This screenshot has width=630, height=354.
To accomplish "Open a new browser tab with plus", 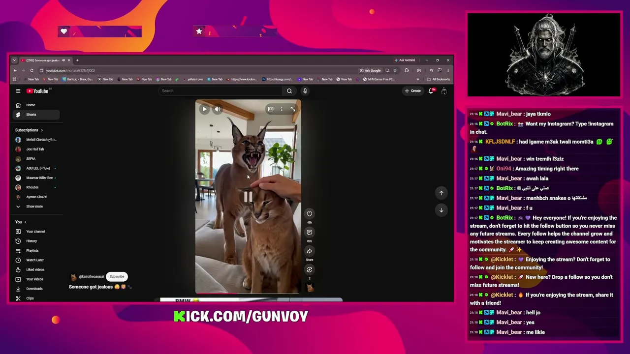I will [x=77, y=60].
